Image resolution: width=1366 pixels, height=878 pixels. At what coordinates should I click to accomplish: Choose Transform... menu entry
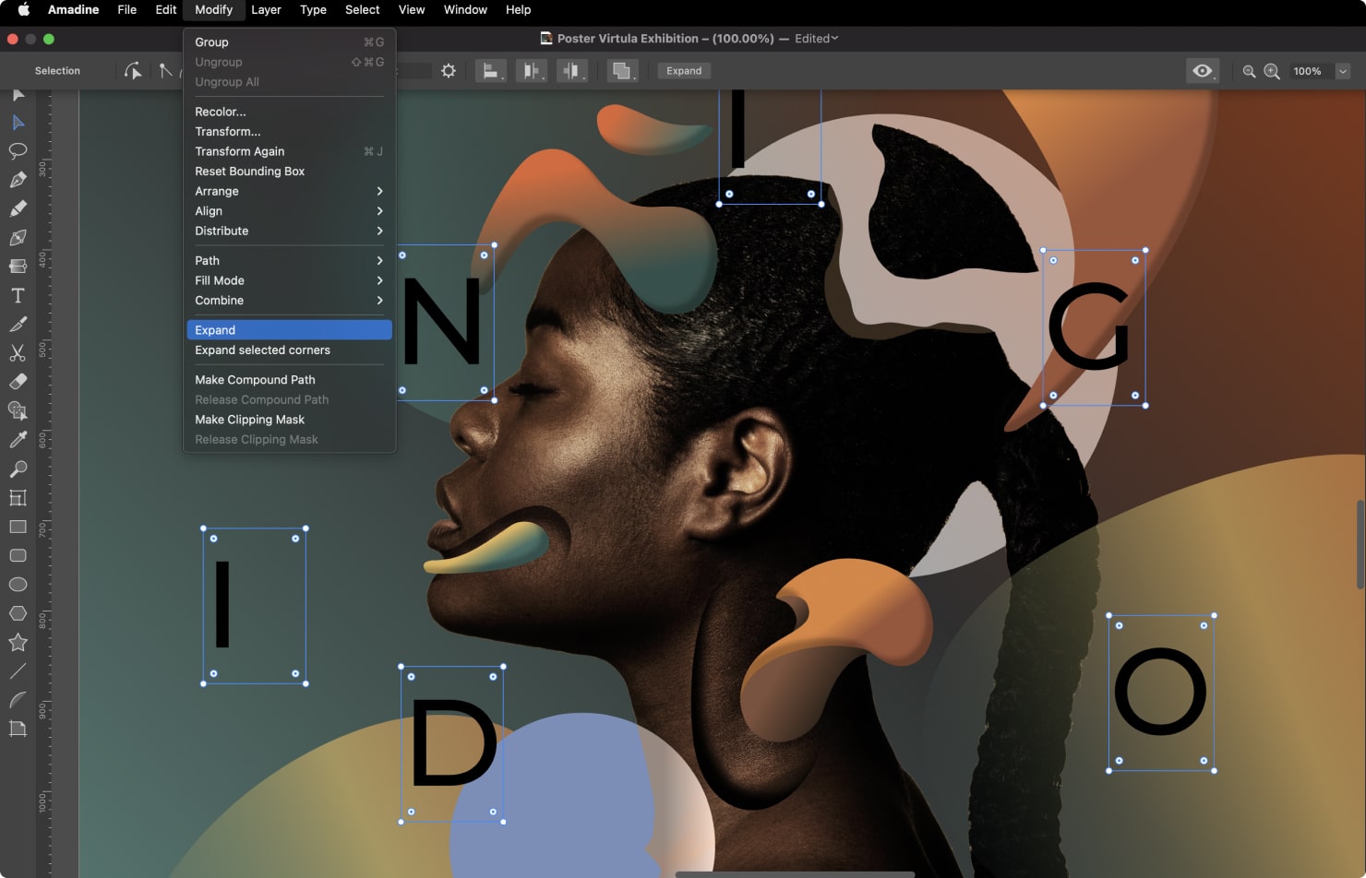pos(289,132)
